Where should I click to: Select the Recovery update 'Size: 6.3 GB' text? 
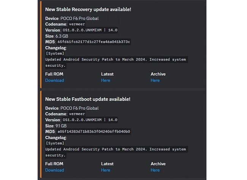(57, 36)
